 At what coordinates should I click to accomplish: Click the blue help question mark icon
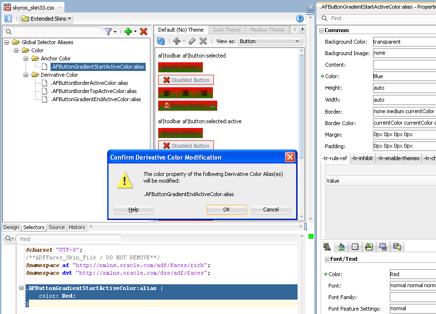(x=299, y=19)
